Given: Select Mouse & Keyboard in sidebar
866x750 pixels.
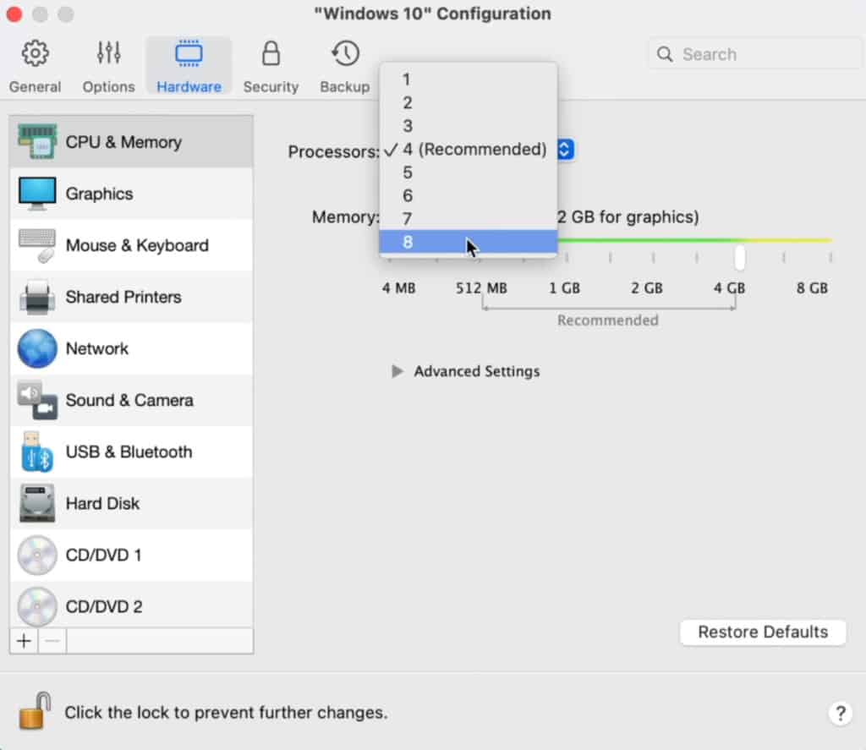Looking at the screenshot, I should (131, 245).
